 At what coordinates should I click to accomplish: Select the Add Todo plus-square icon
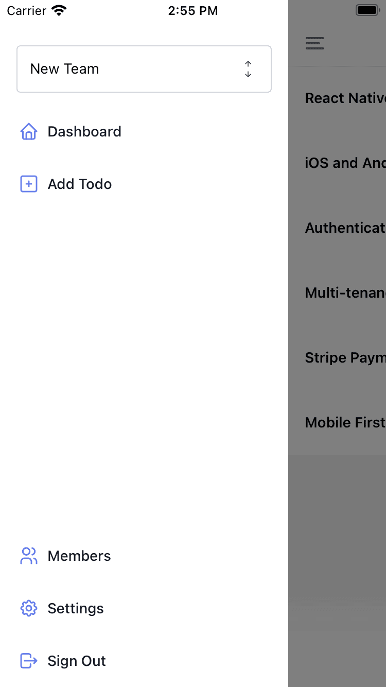[x=28, y=183]
